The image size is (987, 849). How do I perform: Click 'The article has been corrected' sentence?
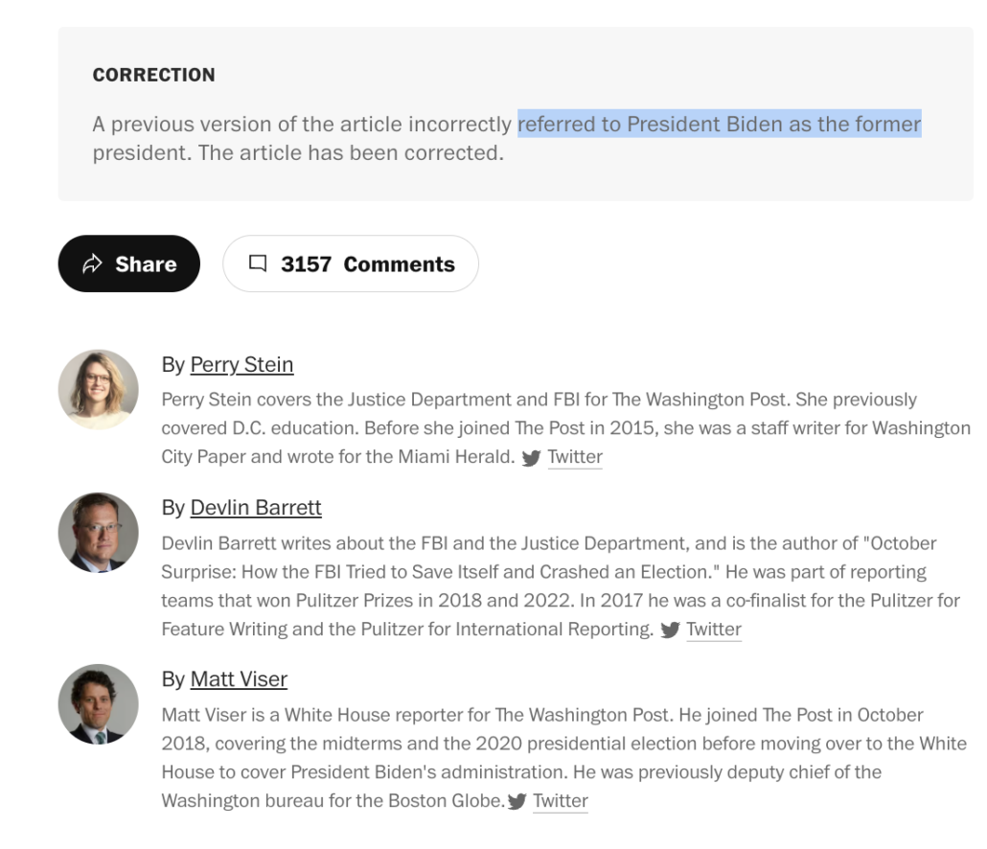352,153
